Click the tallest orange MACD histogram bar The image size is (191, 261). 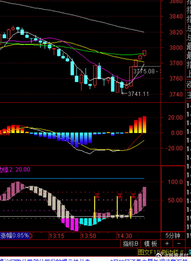[144, 124]
